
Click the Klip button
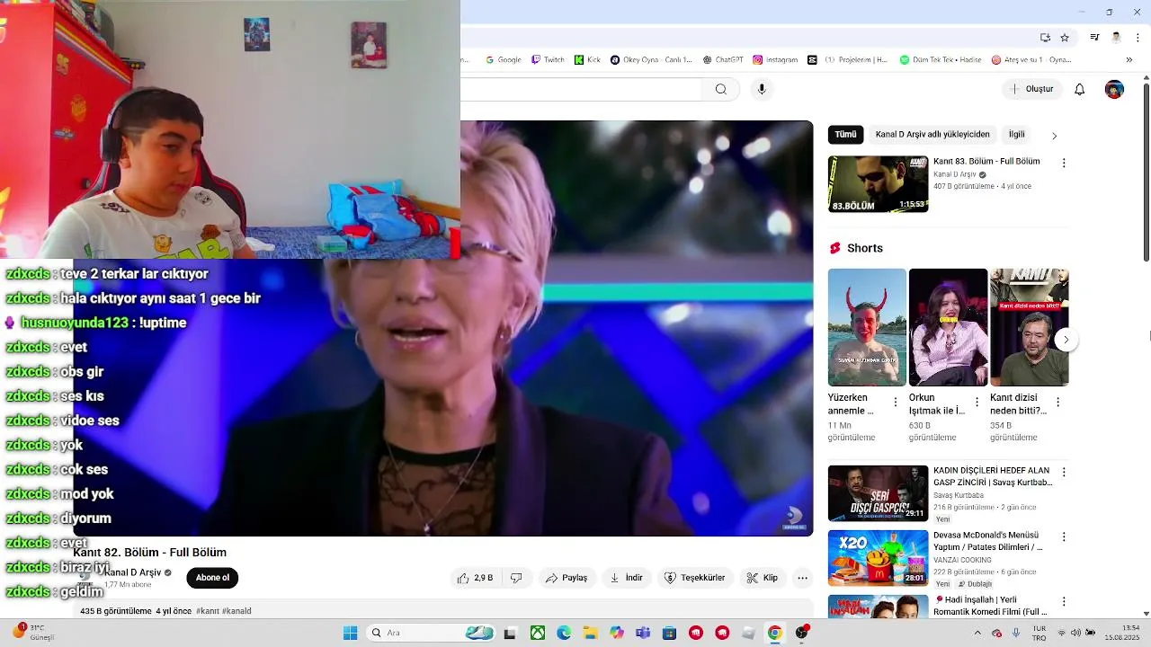pyautogui.click(x=763, y=578)
